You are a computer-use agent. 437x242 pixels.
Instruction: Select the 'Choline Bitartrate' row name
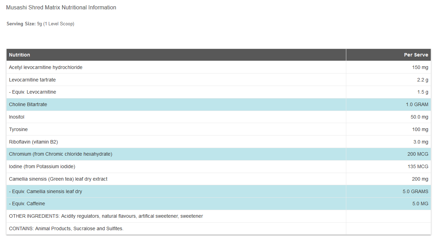[x=28, y=104]
